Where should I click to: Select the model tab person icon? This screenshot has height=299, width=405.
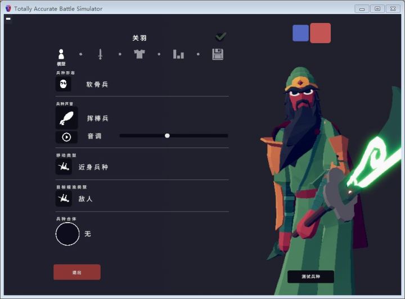pyautogui.click(x=61, y=54)
